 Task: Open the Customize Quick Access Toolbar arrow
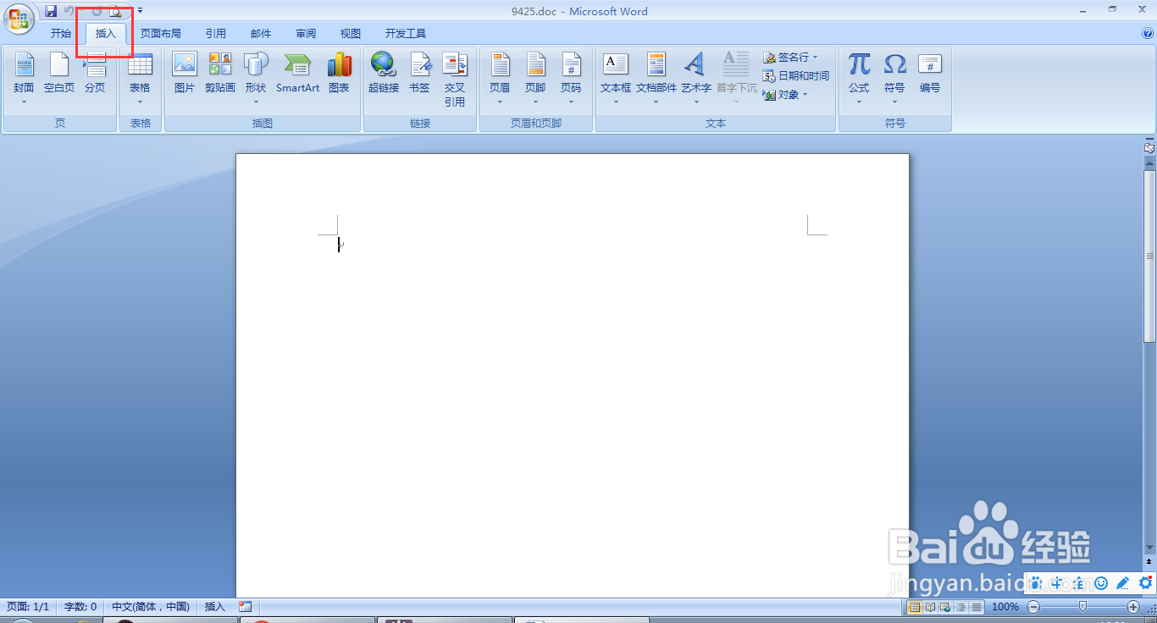coord(140,11)
